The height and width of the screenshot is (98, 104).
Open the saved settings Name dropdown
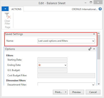click(93, 41)
